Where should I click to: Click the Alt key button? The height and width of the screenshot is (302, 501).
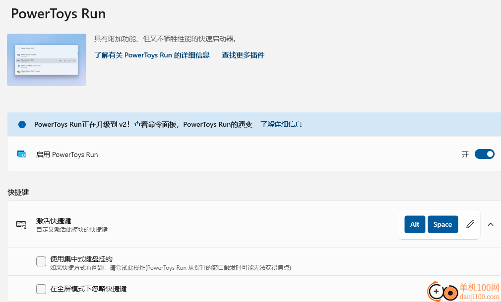coord(415,224)
